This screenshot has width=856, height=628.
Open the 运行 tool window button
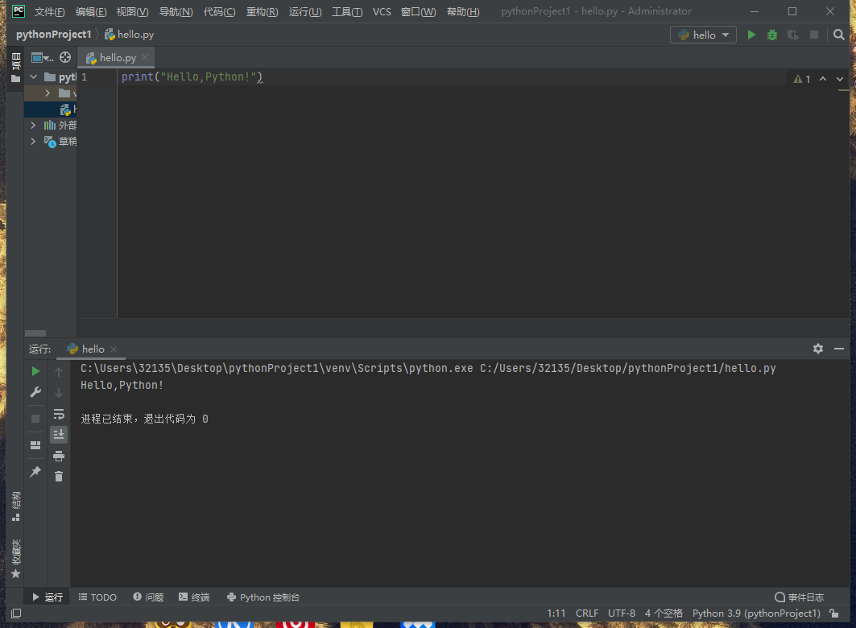coord(48,597)
